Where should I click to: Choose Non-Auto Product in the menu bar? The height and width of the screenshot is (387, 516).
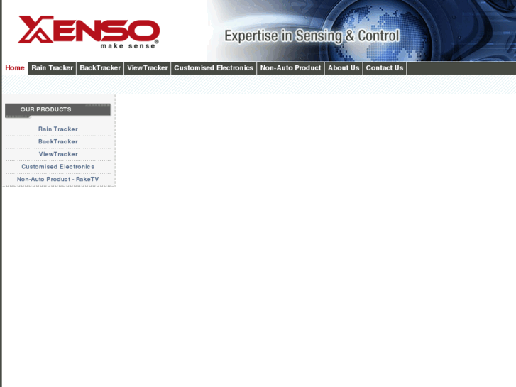click(290, 68)
